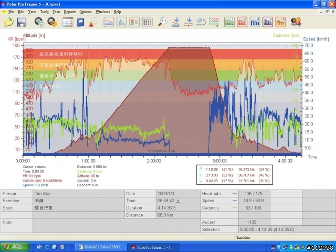Click the Date value 2009/1/3
Viewport: 336px width, 252px height.
[178, 194]
